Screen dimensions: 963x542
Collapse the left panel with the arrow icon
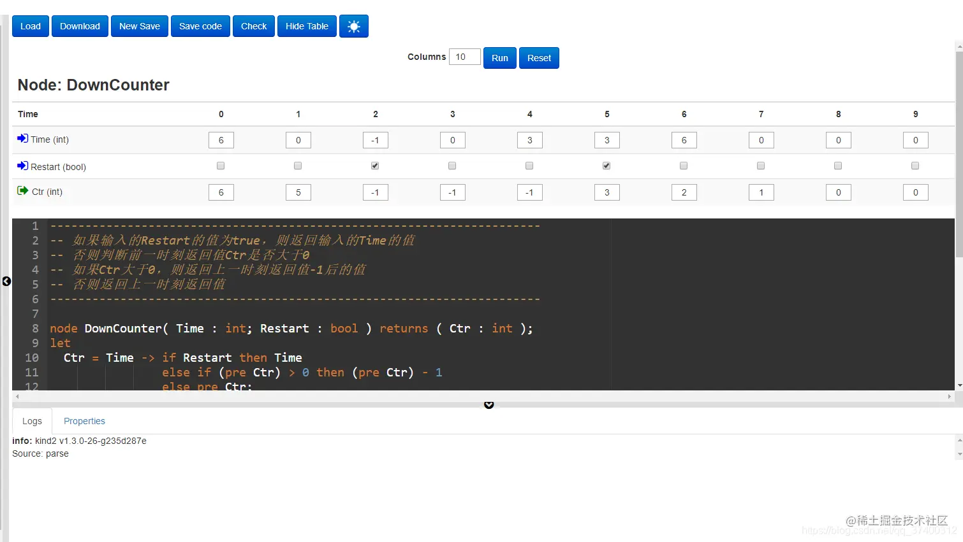[6, 281]
